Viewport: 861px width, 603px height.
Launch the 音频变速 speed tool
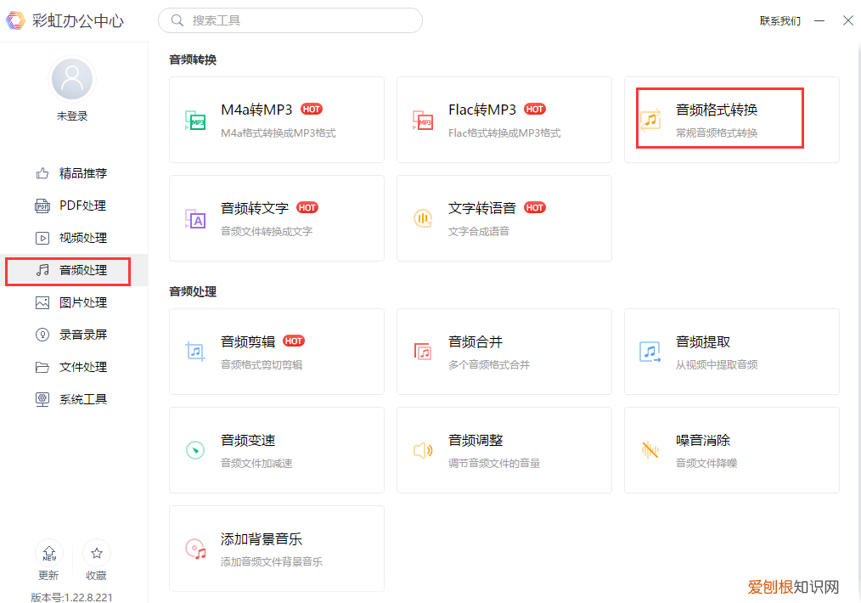tap(276, 450)
